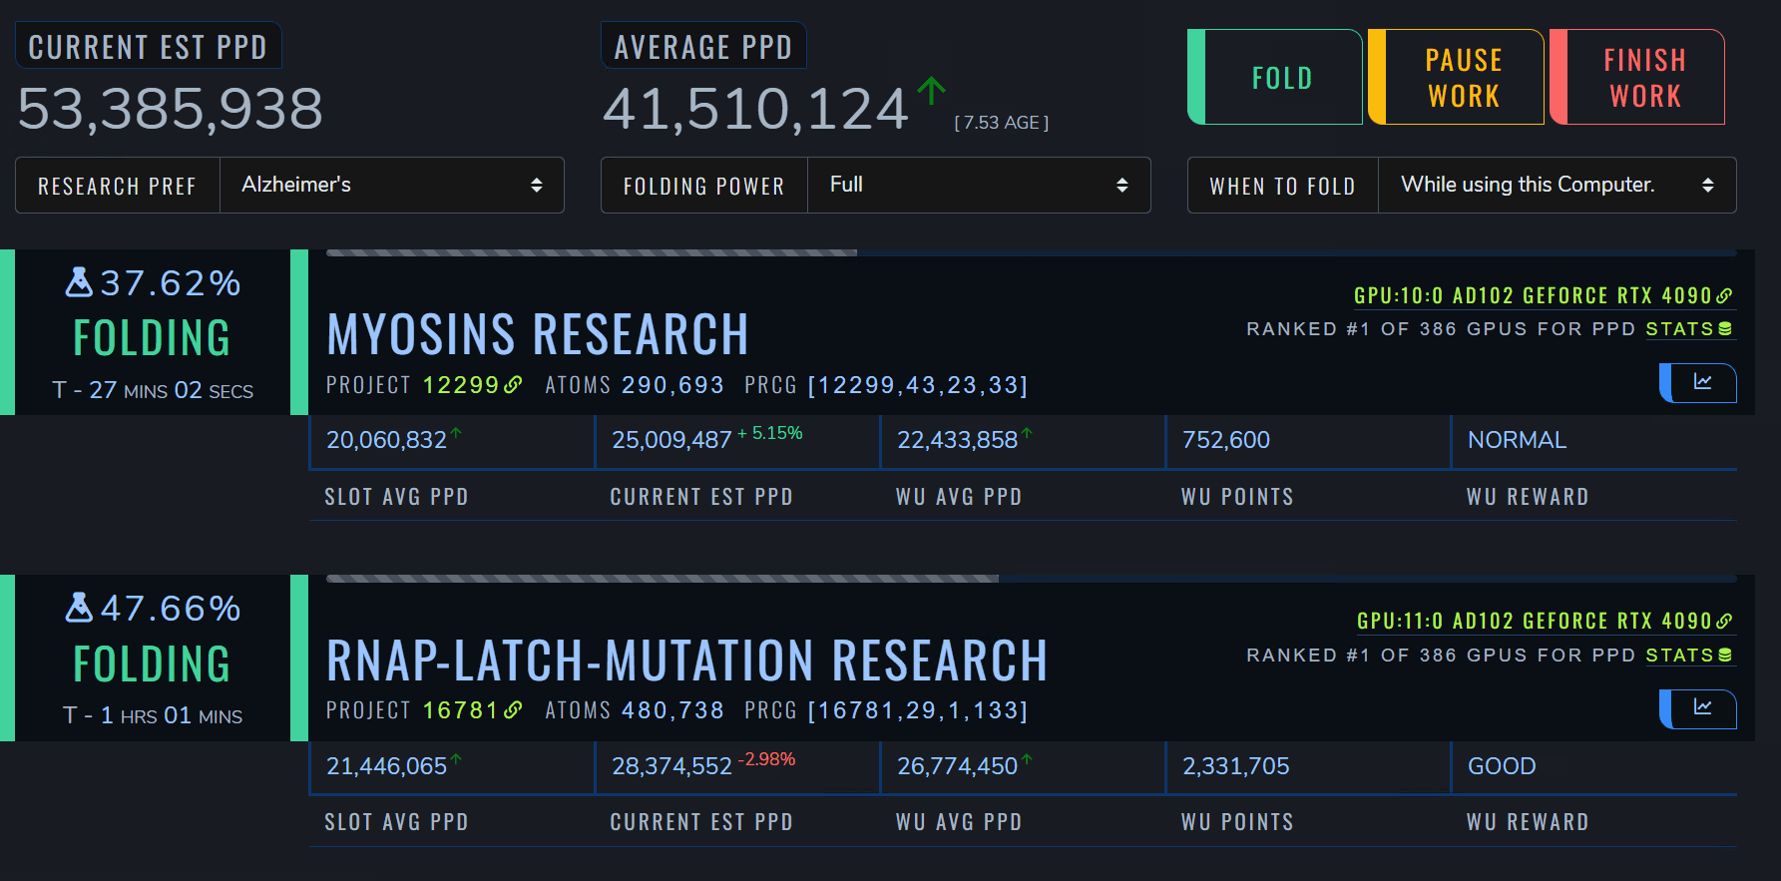Open the project 12299 link
The width and height of the screenshot is (1781, 881).
pos(461,385)
